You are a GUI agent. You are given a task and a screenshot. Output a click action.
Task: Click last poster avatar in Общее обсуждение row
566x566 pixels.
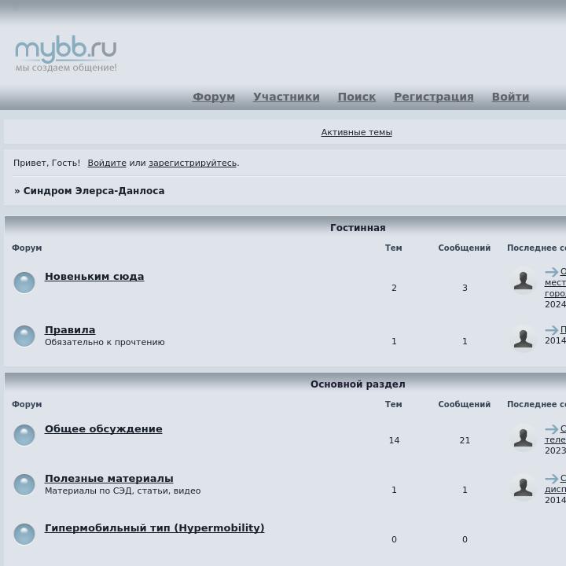coord(523,437)
